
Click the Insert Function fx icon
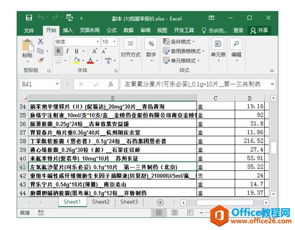pos(111,84)
